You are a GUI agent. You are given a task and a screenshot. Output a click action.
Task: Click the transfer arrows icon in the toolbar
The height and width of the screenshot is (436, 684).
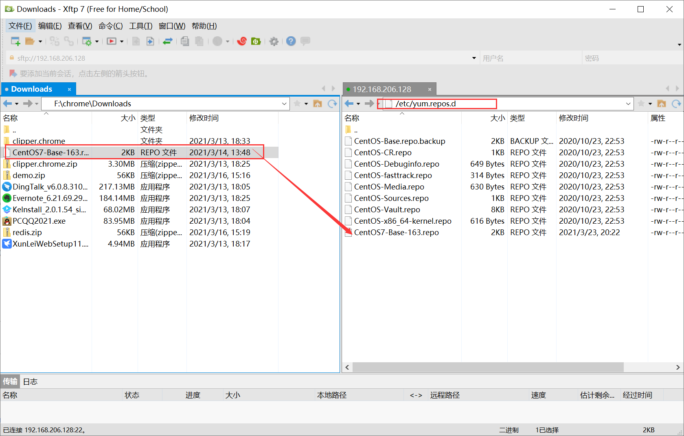pyautogui.click(x=168, y=41)
